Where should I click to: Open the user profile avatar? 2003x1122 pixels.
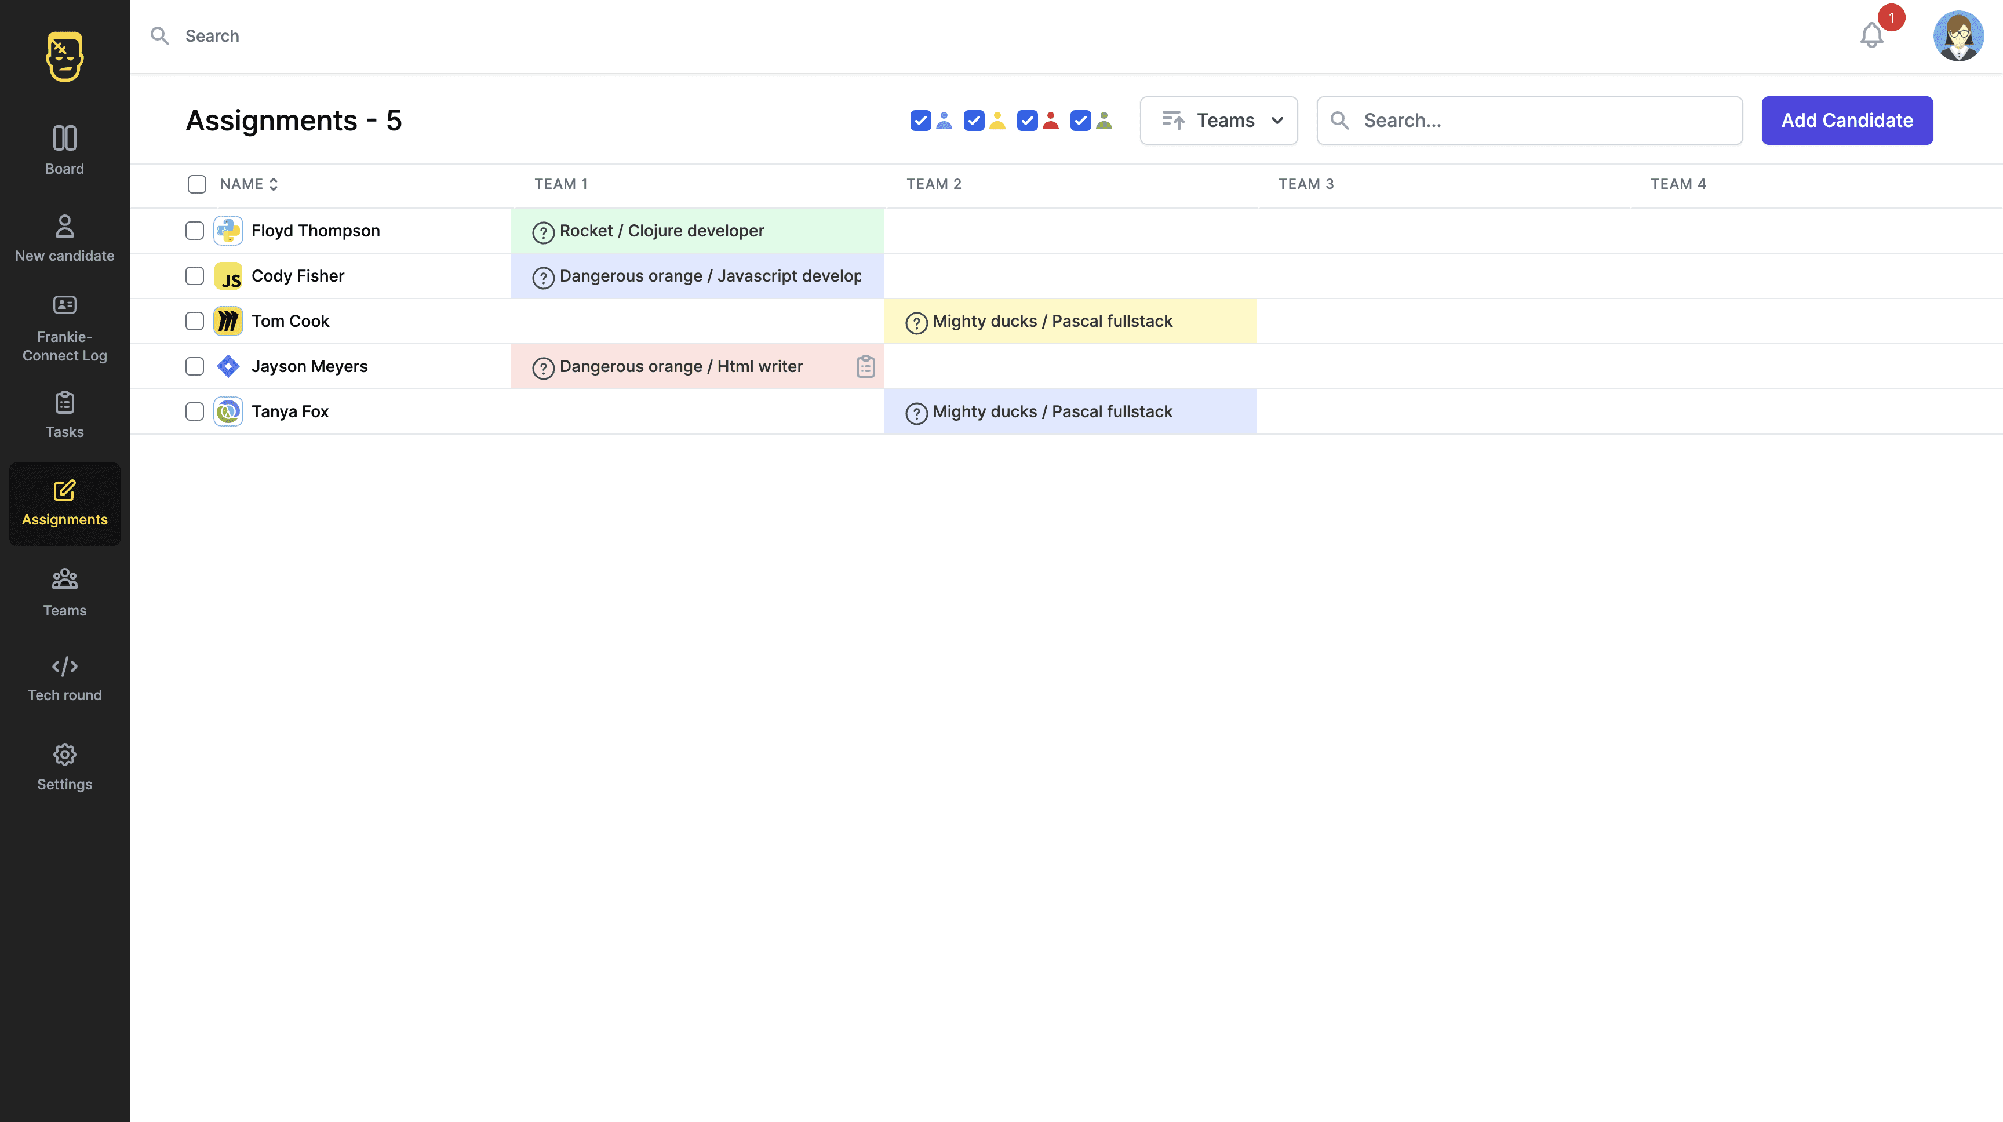(1958, 36)
